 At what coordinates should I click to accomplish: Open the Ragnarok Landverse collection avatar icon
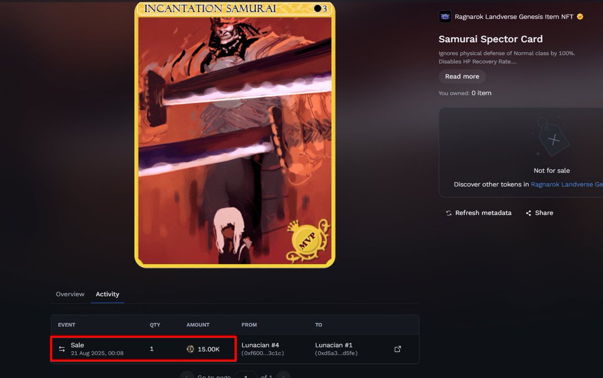(445, 17)
